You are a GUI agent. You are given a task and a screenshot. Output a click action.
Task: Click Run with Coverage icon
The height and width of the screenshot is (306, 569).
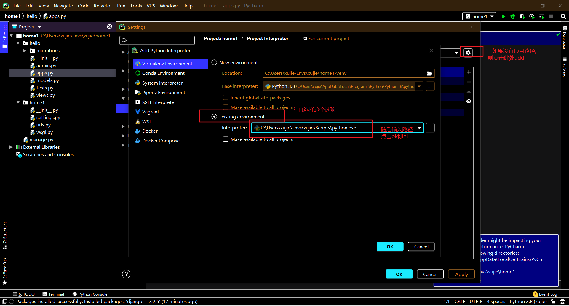pos(522,16)
